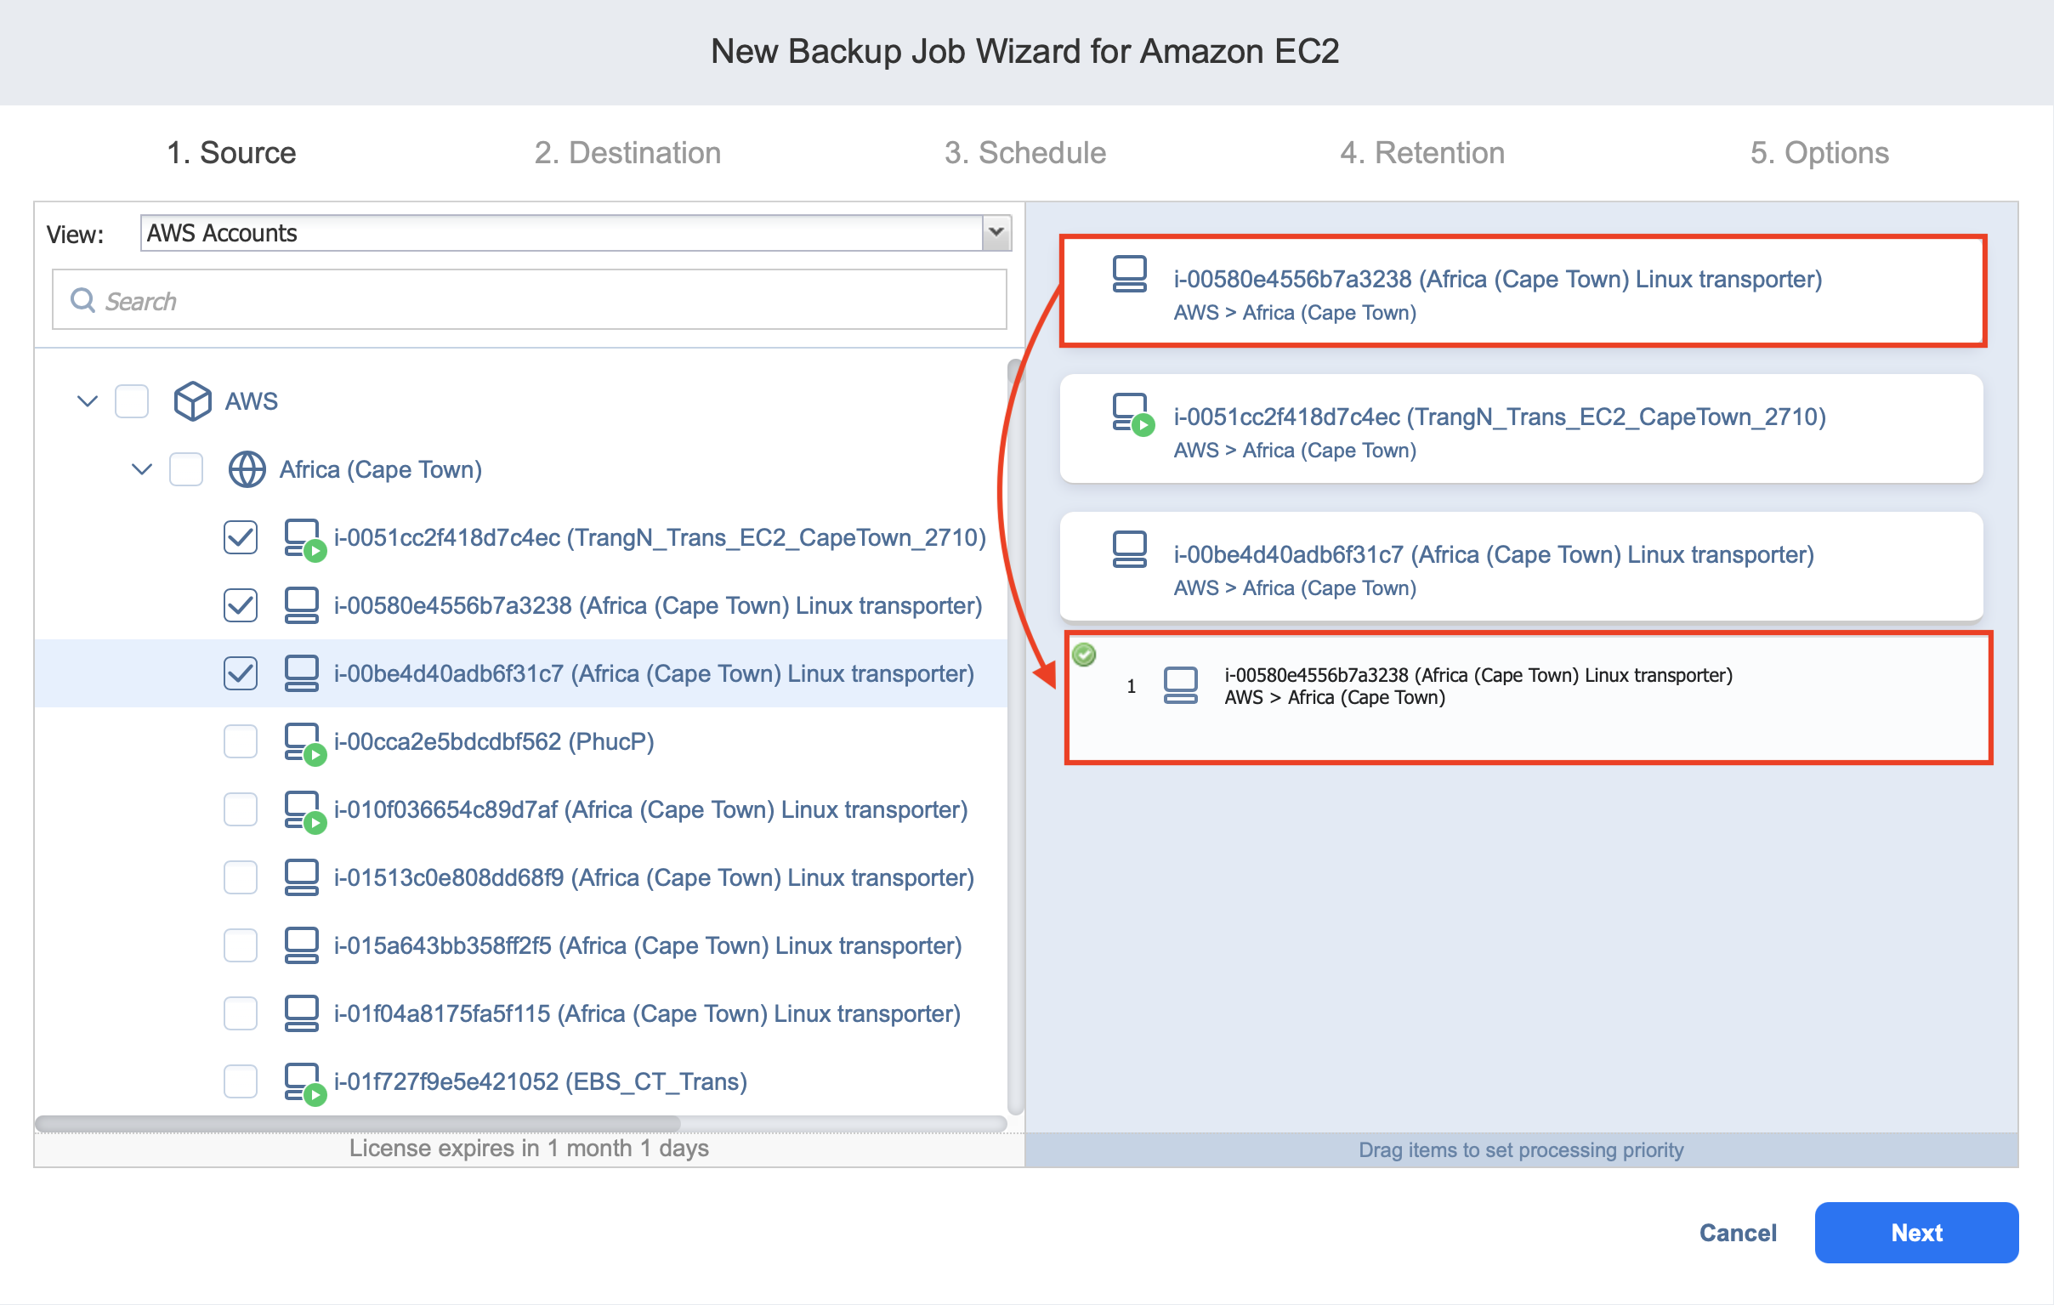Click the instance icon for i-01f727f9e5e421052 (EBS_CT_Trans)
The width and height of the screenshot is (2054, 1305).
pyautogui.click(x=303, y=1081)
